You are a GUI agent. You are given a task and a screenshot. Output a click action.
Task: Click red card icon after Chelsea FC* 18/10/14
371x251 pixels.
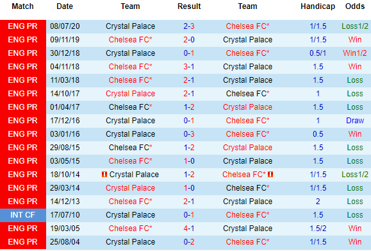pos(270,175)
